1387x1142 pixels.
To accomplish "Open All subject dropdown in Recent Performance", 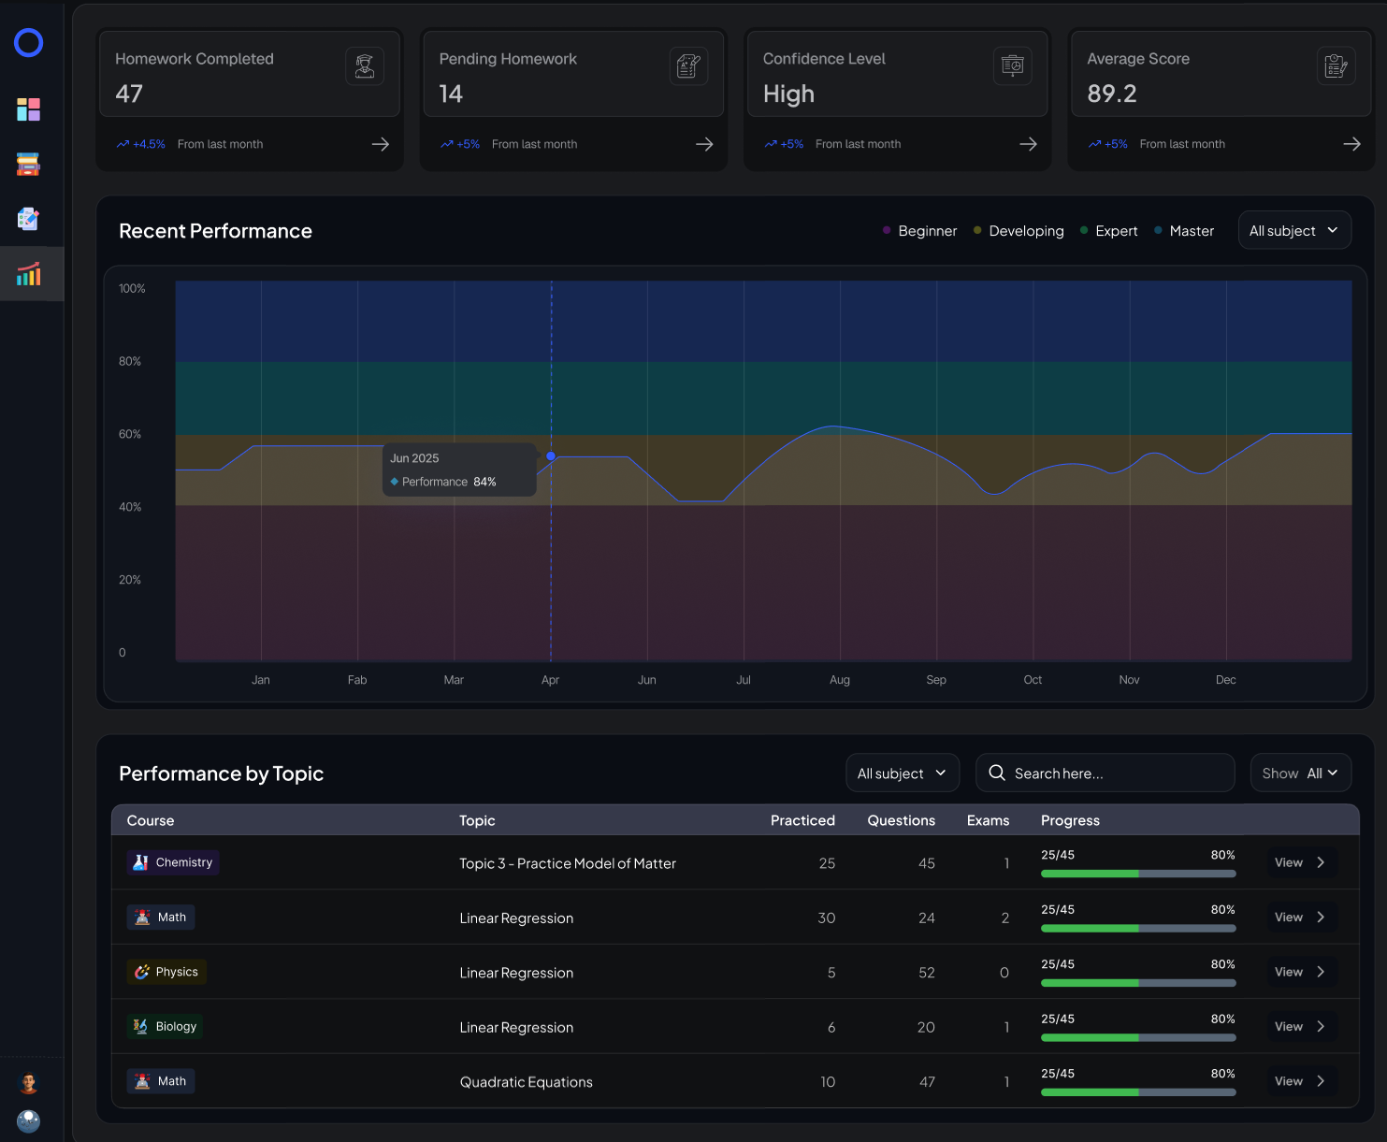I will pos(1294,230).
